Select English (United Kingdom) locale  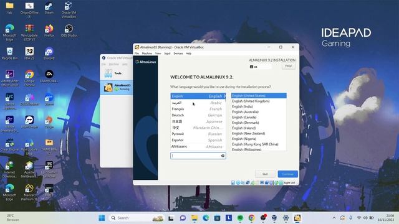pos(259,101)
